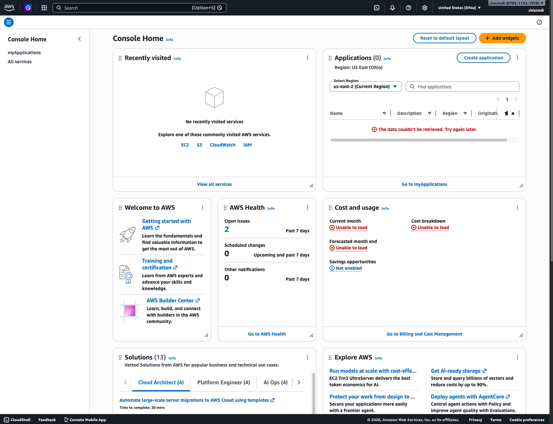Screen dimensions: 553x424
Task: Open CloudShell in the footer bar
Action: pos(17,420)
